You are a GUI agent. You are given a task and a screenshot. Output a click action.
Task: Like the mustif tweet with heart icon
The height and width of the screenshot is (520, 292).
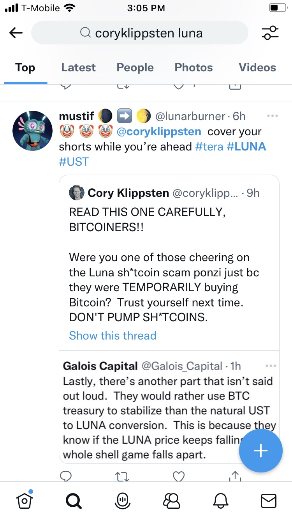[x=178, y=476]
